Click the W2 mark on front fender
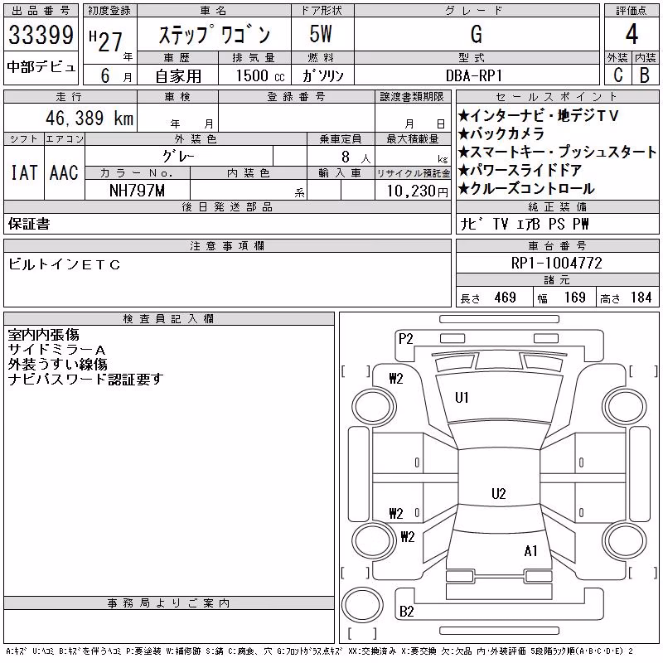The width and height of the screenshot is (663, 663). tap(396, 379)
